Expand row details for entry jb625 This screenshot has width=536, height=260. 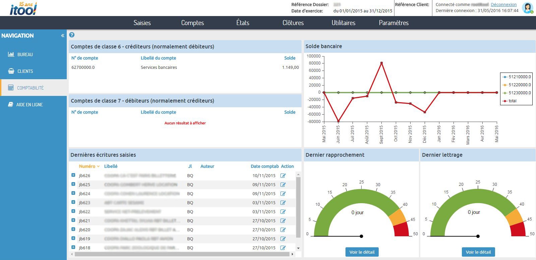[x=73, y=184]
